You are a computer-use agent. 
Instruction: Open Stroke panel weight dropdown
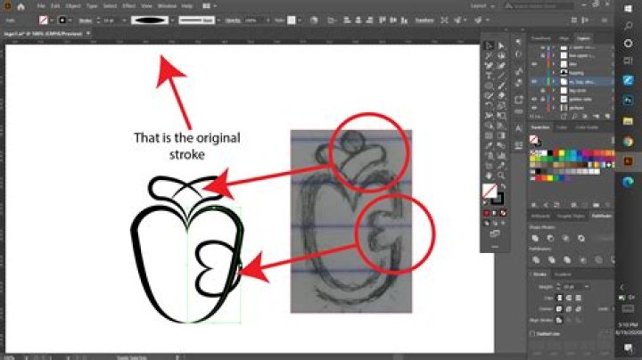point(587,287)
